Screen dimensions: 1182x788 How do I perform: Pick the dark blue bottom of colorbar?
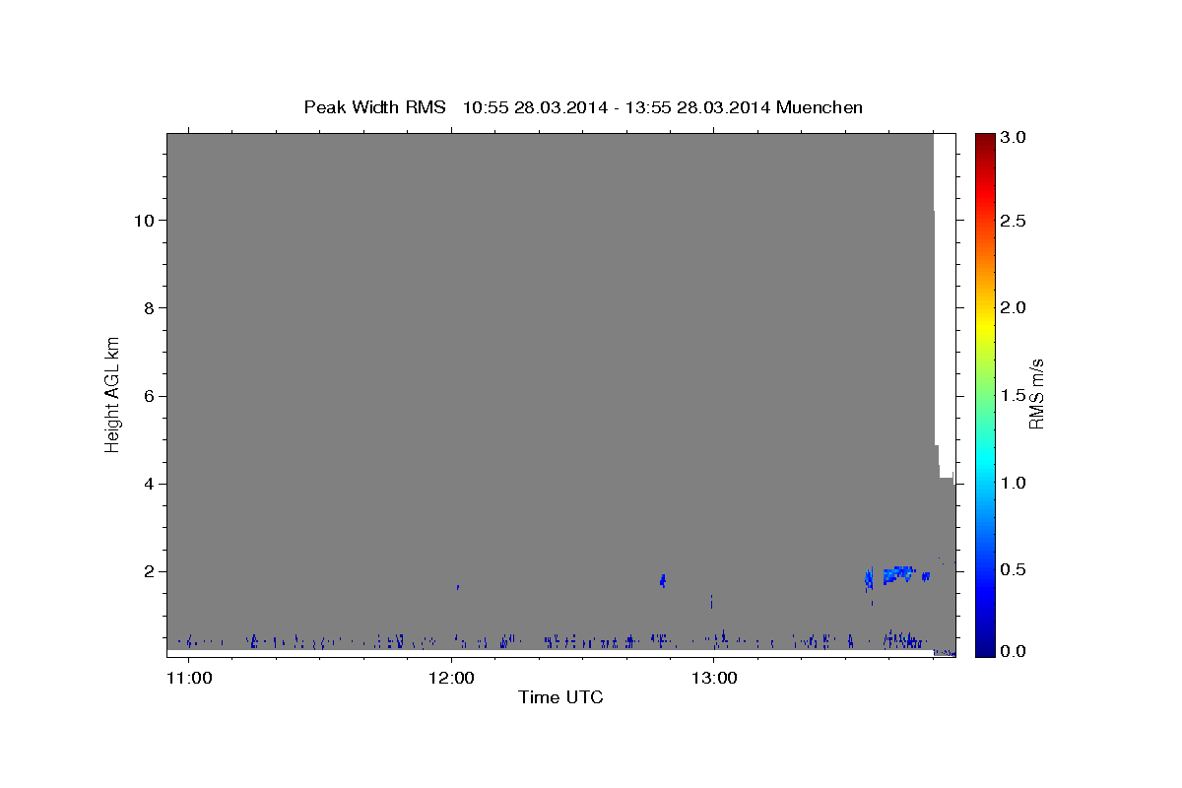tap(985, 649)
